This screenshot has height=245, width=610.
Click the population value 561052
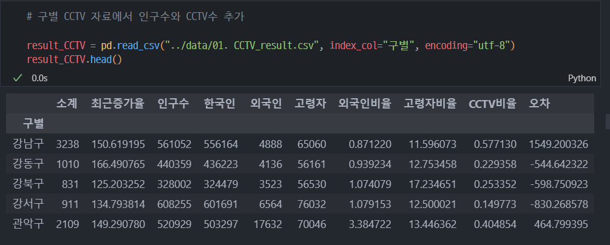coord(174,144)
